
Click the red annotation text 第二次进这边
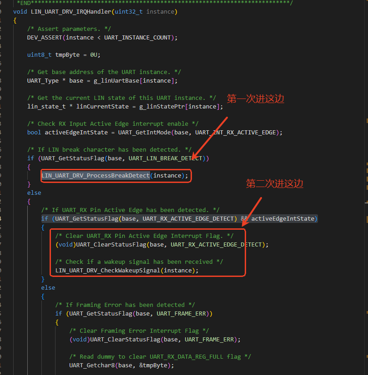click(x=274, y=183)
